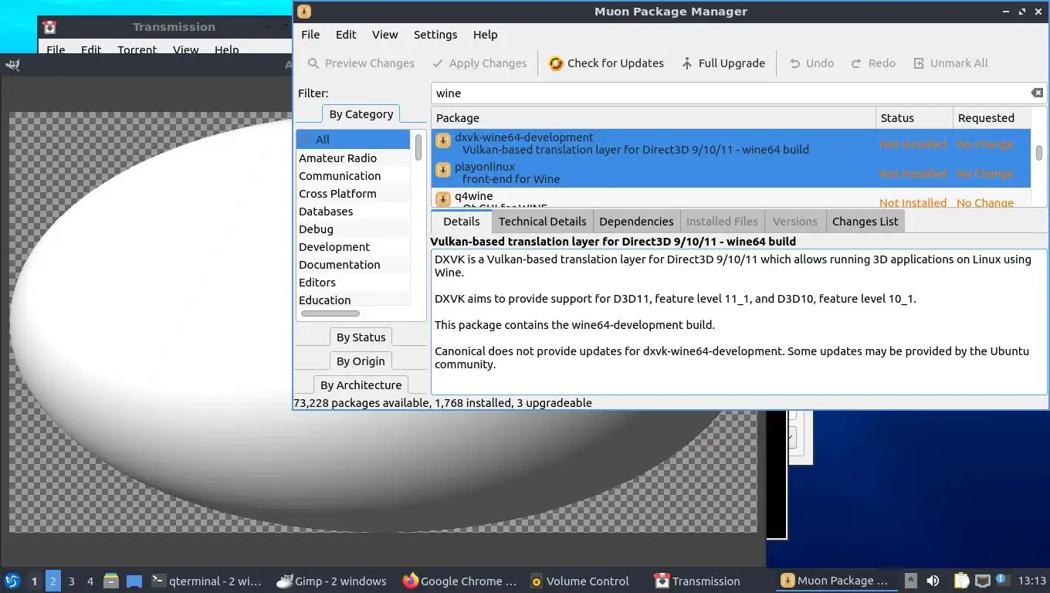Select the Editors category
Screen dimensions: 1050x593
353,283
